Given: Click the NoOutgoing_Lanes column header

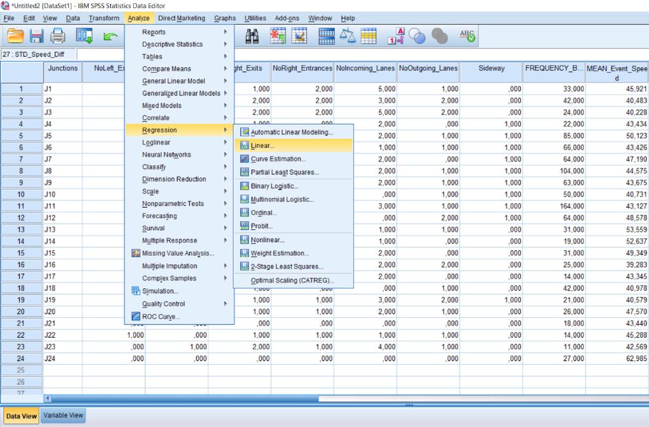Looking at the screenshot, I should point(428,72).
